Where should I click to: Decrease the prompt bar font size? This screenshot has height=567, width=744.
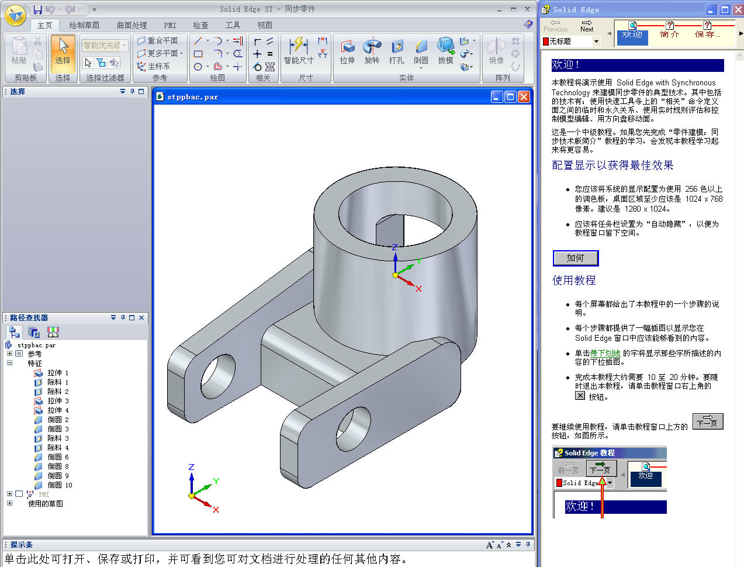click(500, 545)
